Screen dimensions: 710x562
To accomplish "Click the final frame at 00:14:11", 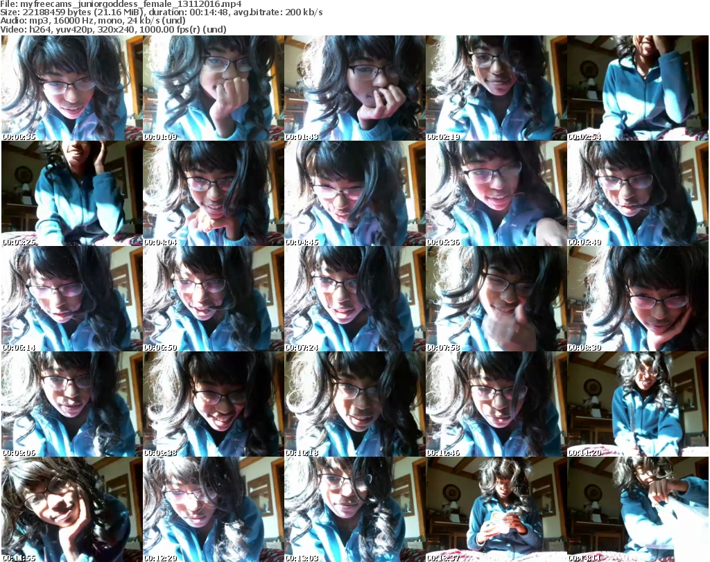I will (638, 509).
